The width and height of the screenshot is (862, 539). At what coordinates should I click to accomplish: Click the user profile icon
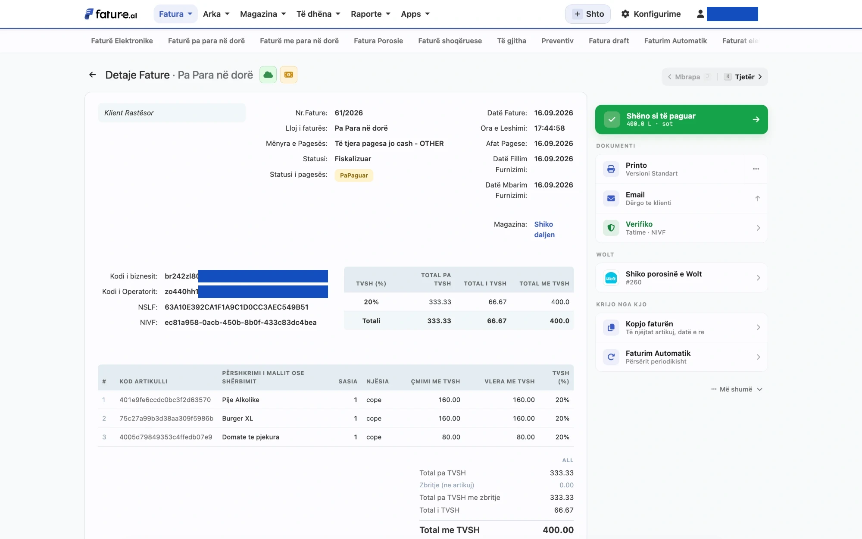(x=700, y=14)
